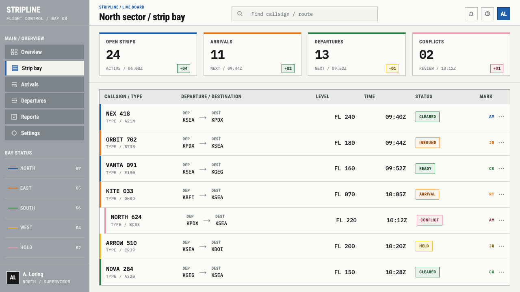The height and width of the screenshot is (292, 520).
Task: Click the HELD status badge
Action: 424,246
